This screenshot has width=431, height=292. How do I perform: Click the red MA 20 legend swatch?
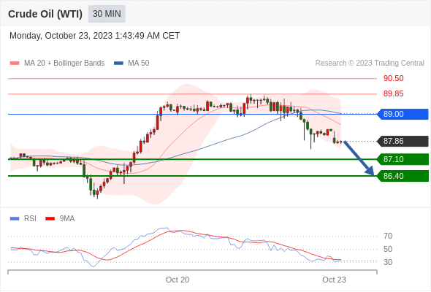click(x=15, y=64)
